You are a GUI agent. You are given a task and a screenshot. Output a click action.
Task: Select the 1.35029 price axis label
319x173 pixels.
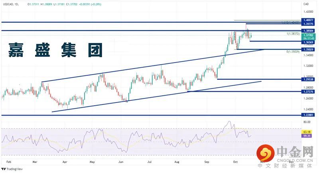point(308,49)
